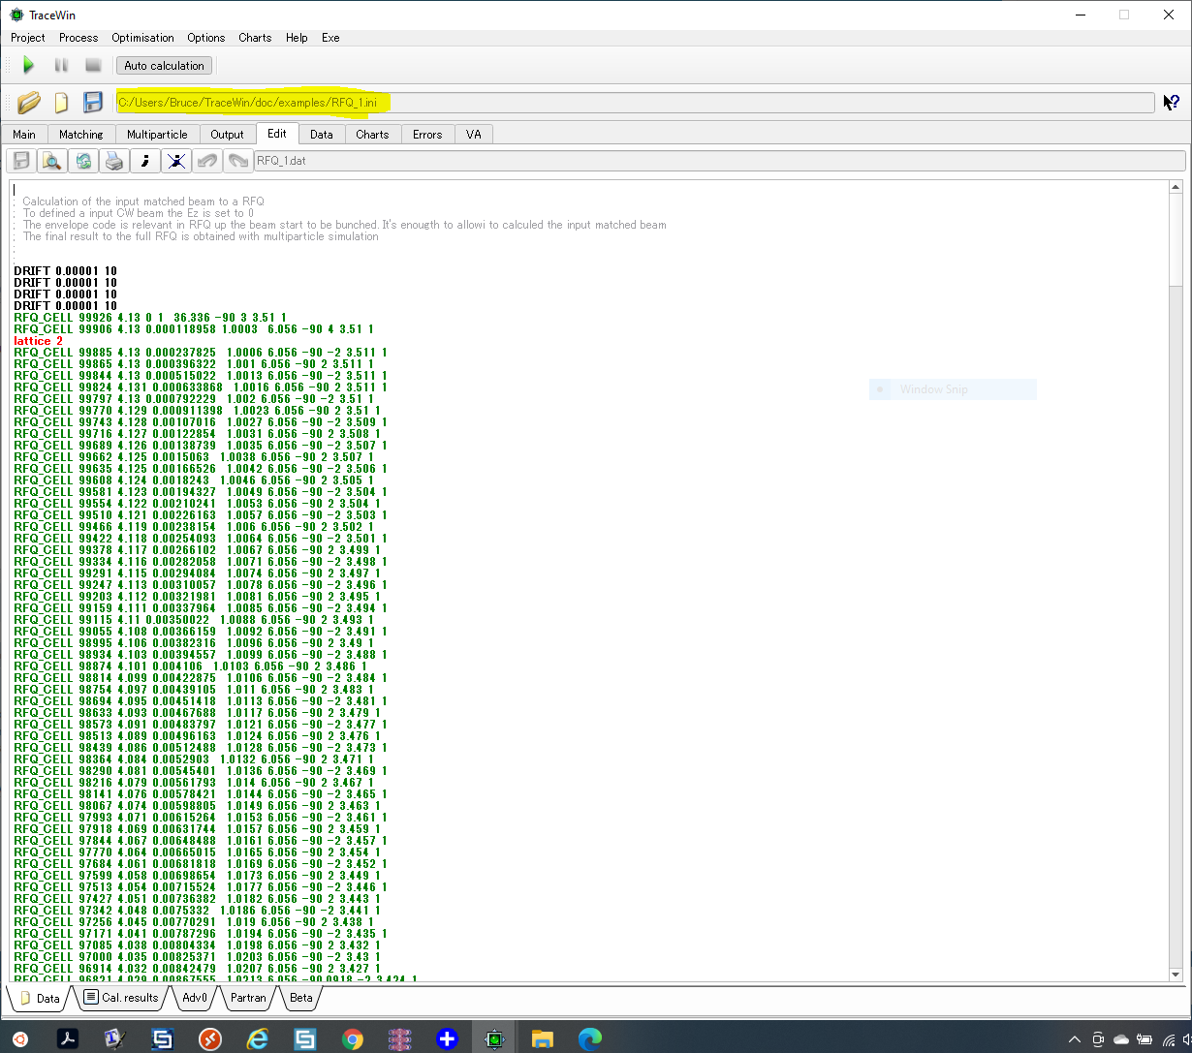1192x1053 pixels.
Task: Open the Cal. results bottom tab
Action: (120, 997)
